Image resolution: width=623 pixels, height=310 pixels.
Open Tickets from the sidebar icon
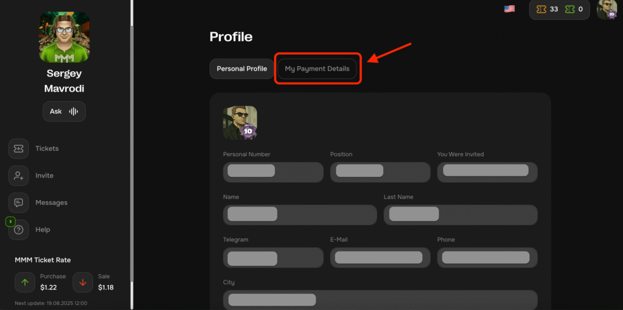(19, 149)
